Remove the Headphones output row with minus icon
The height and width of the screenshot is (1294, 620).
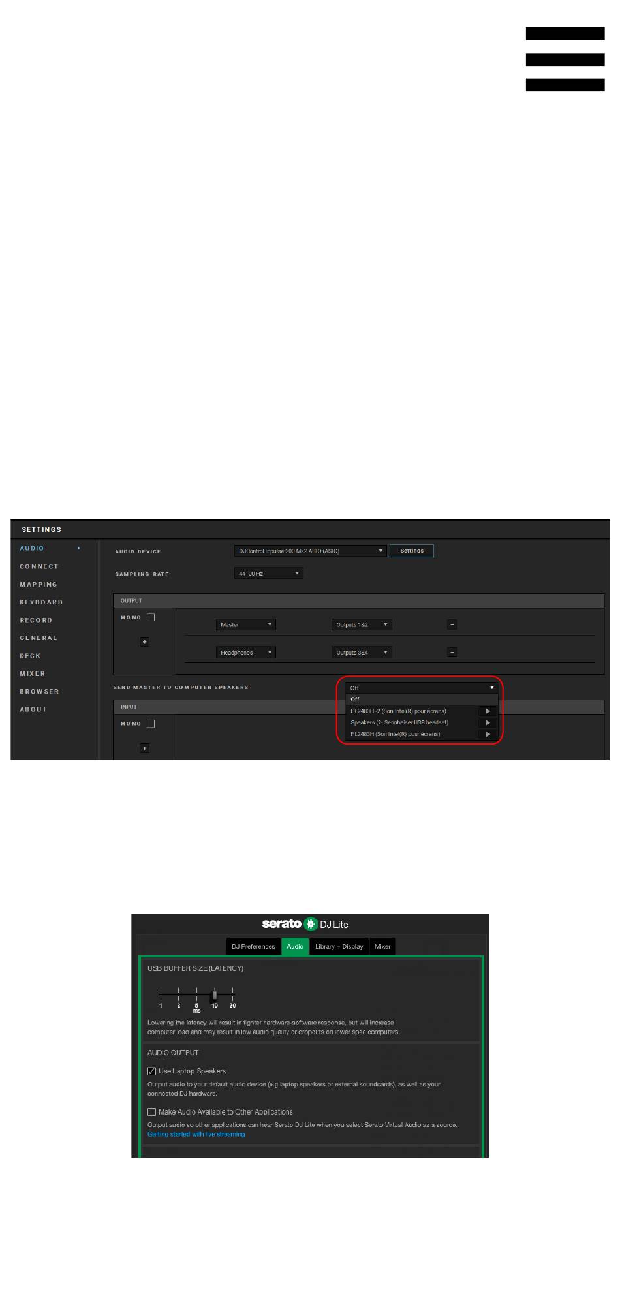coord(452,652)
